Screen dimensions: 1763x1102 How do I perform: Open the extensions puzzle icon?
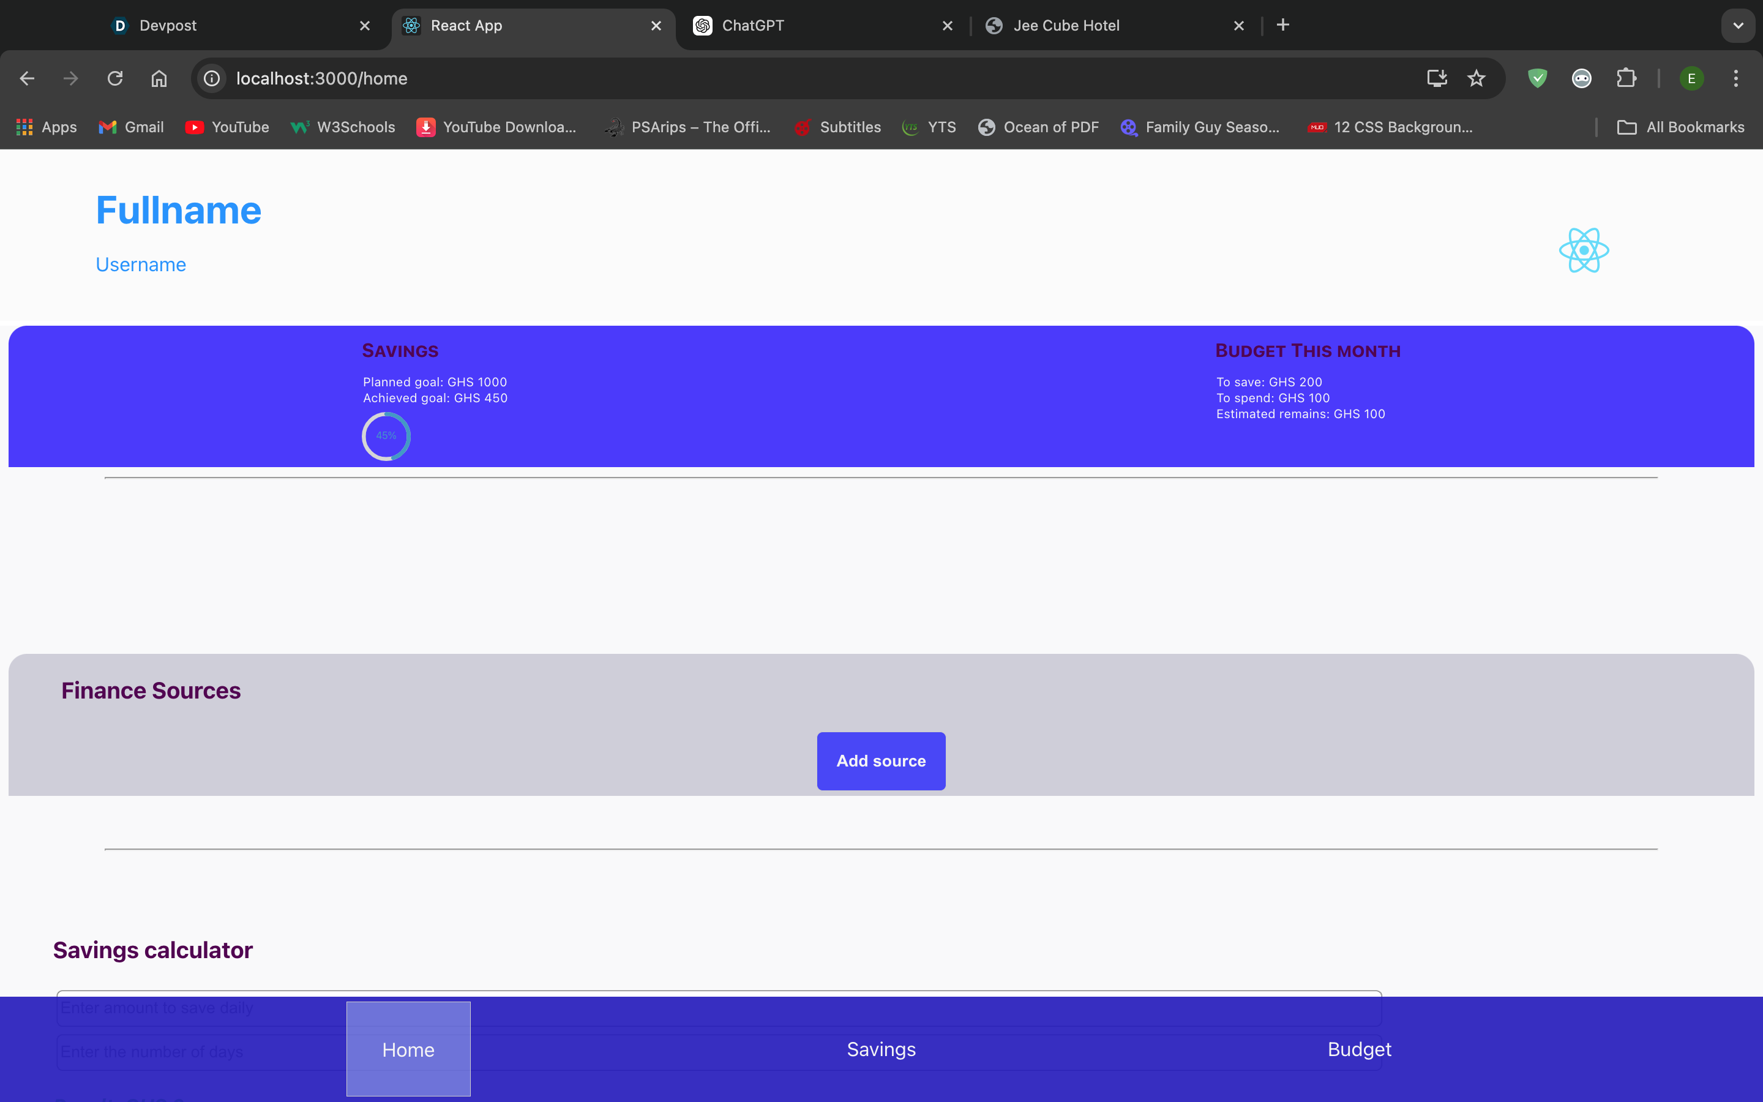click(x=1626, y=78)
